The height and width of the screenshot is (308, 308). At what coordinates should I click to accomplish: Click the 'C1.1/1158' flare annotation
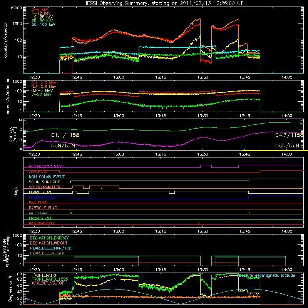point(65,135)
